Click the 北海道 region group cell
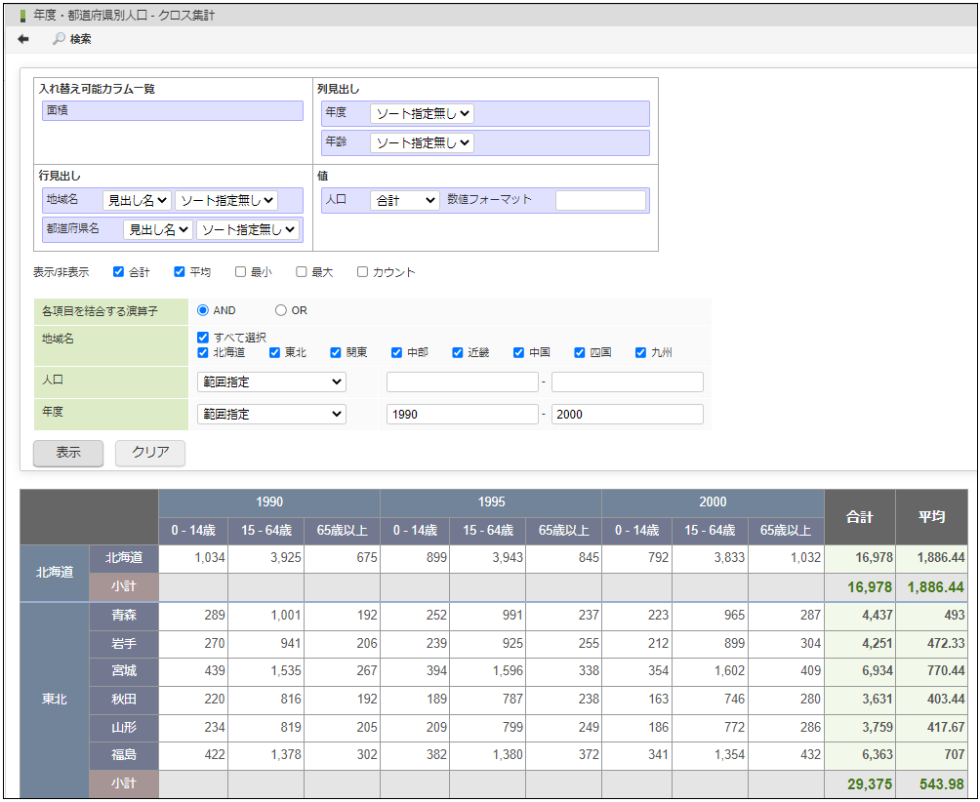Image resolution: width=980 pixels, height=802 pixels. pos(55,572)
